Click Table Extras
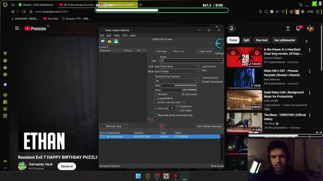The width and height of the screenshot is (323, 181). tap(217, 166)
